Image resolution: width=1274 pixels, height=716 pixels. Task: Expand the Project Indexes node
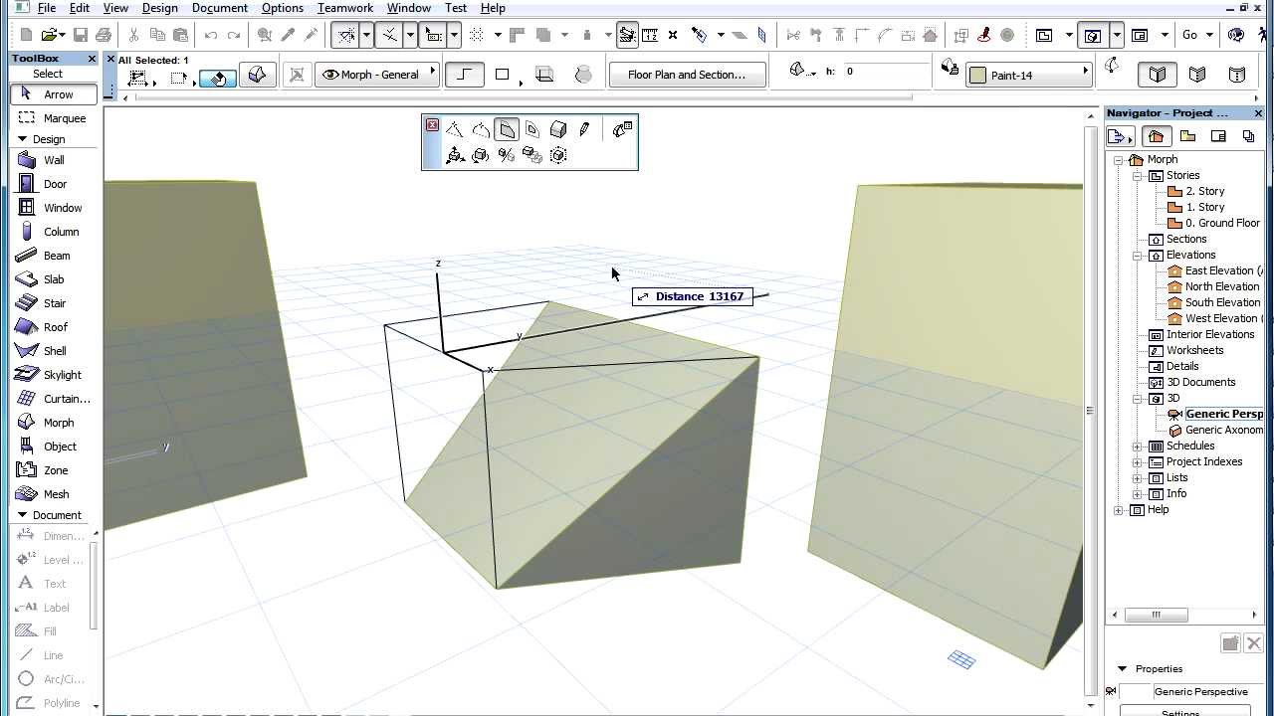pyautogui.click(x=1138, y=461)
